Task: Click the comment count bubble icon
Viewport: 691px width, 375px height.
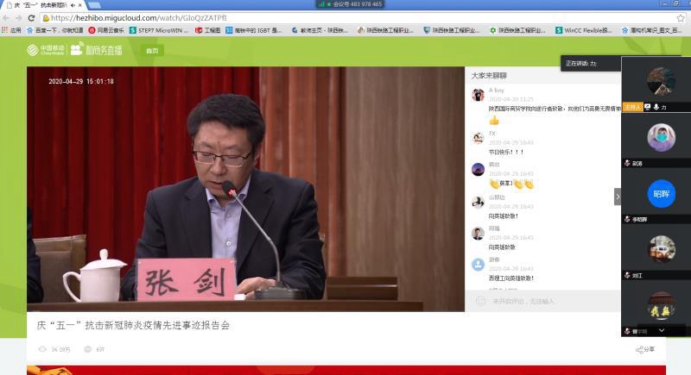Action: [87, 349]
